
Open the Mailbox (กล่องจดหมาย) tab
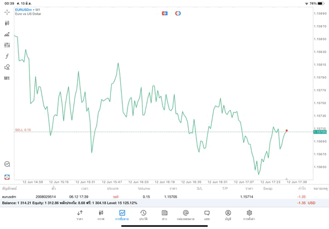pos(186,215)
